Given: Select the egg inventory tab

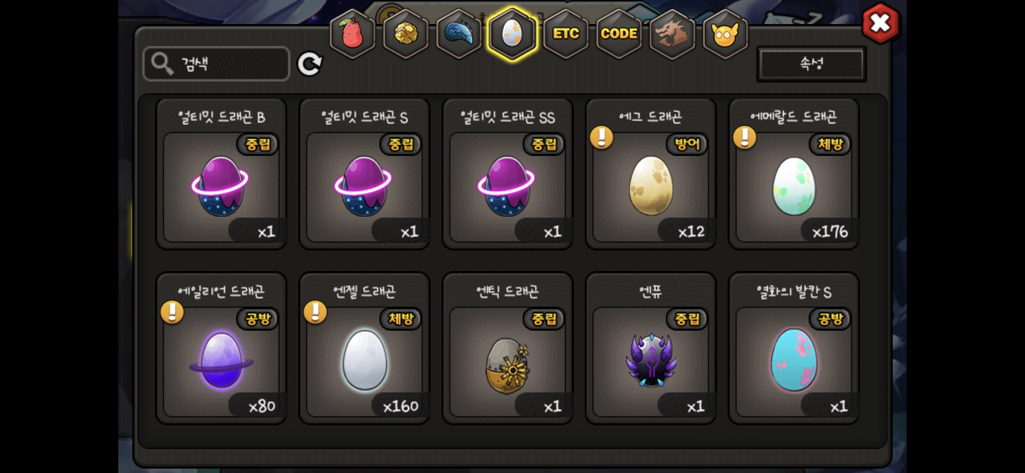Looking at the screenshot, I should pos(512,34).
